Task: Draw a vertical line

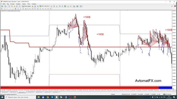Action: (x=7, y=9)
